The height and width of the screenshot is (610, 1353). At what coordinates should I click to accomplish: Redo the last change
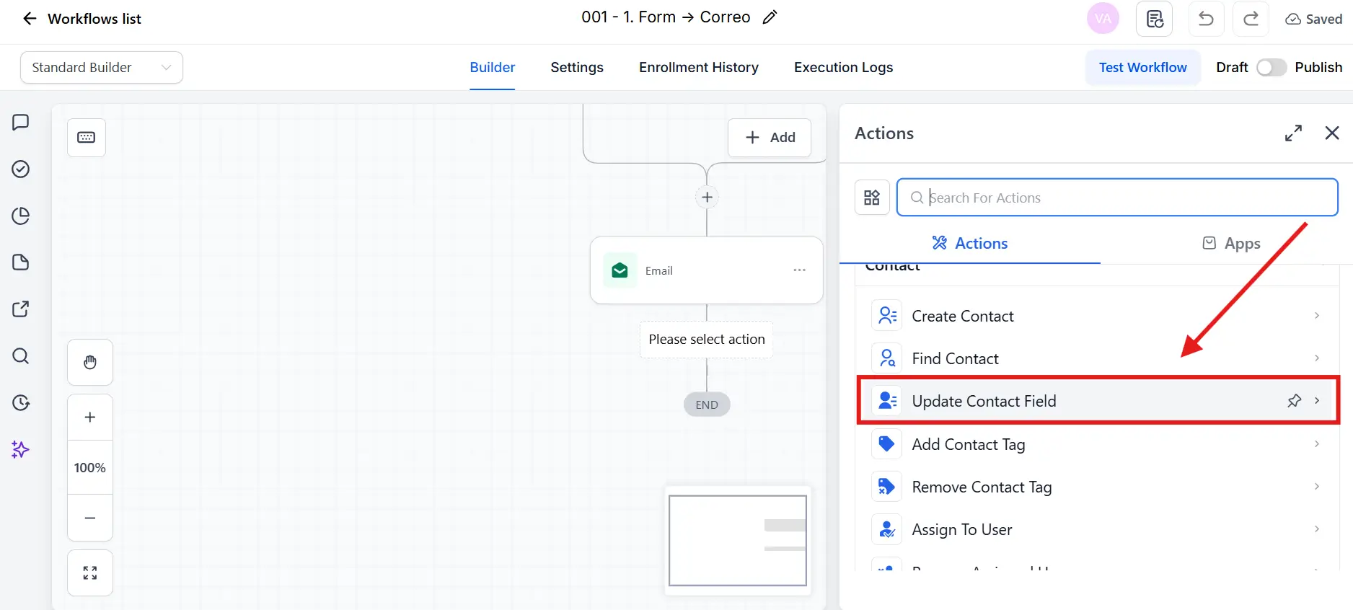coord(1251,19)
